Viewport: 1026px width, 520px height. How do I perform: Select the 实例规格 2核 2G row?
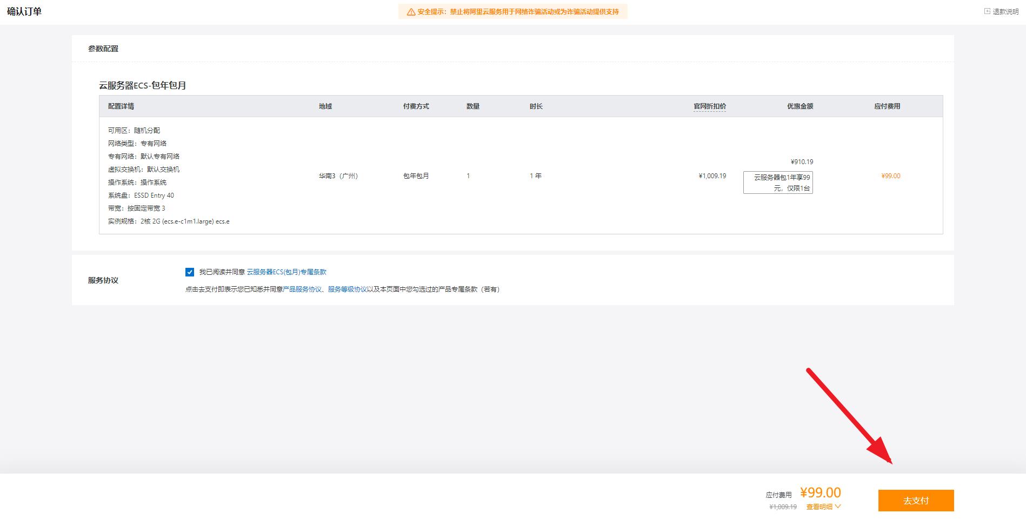tap(169, 221)
